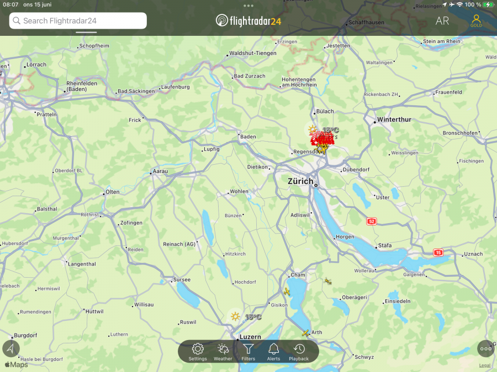Viewport: 497px width, 372px height.
Task: Open the Settings gear in bottom toolbar
Action: (x=198, y=351)
